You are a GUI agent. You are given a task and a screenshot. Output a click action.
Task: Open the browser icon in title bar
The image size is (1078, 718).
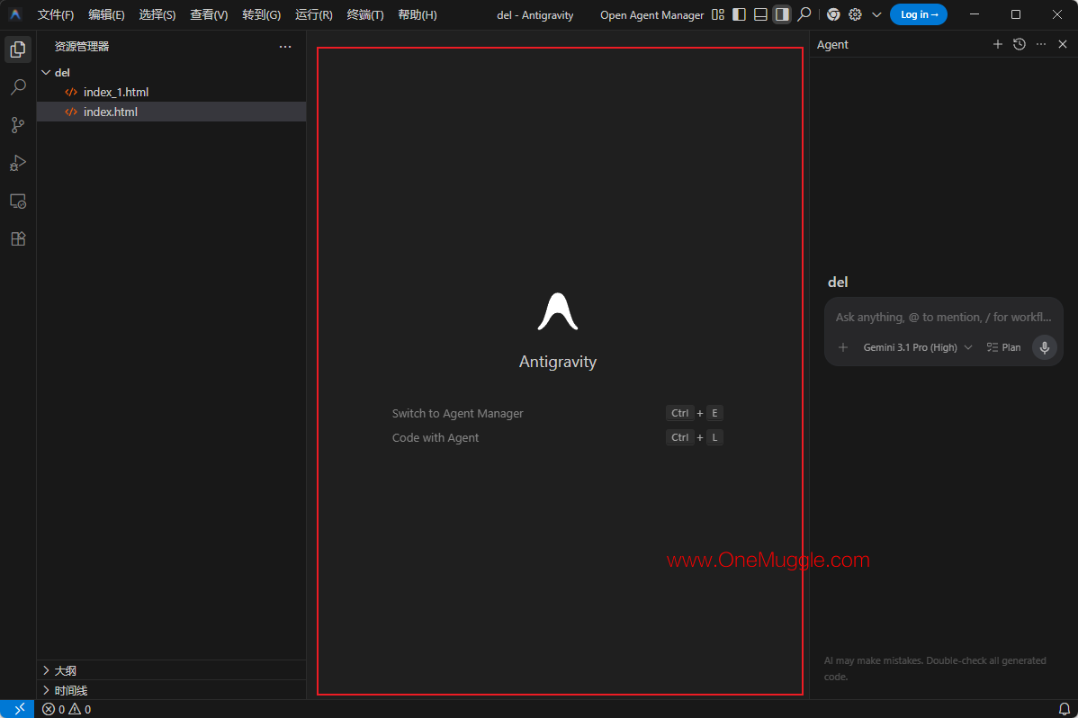(x=833, y=14)
